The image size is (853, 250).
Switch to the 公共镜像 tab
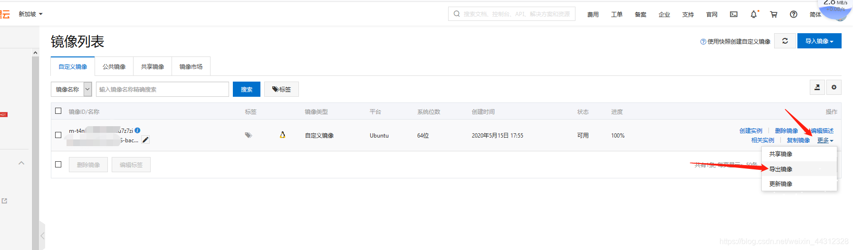pyautogui.click(x=114, y=66)
